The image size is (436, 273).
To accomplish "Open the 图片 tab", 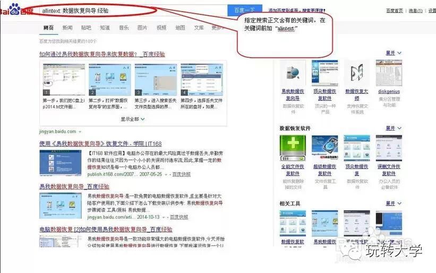I will [x=142, y=28].
